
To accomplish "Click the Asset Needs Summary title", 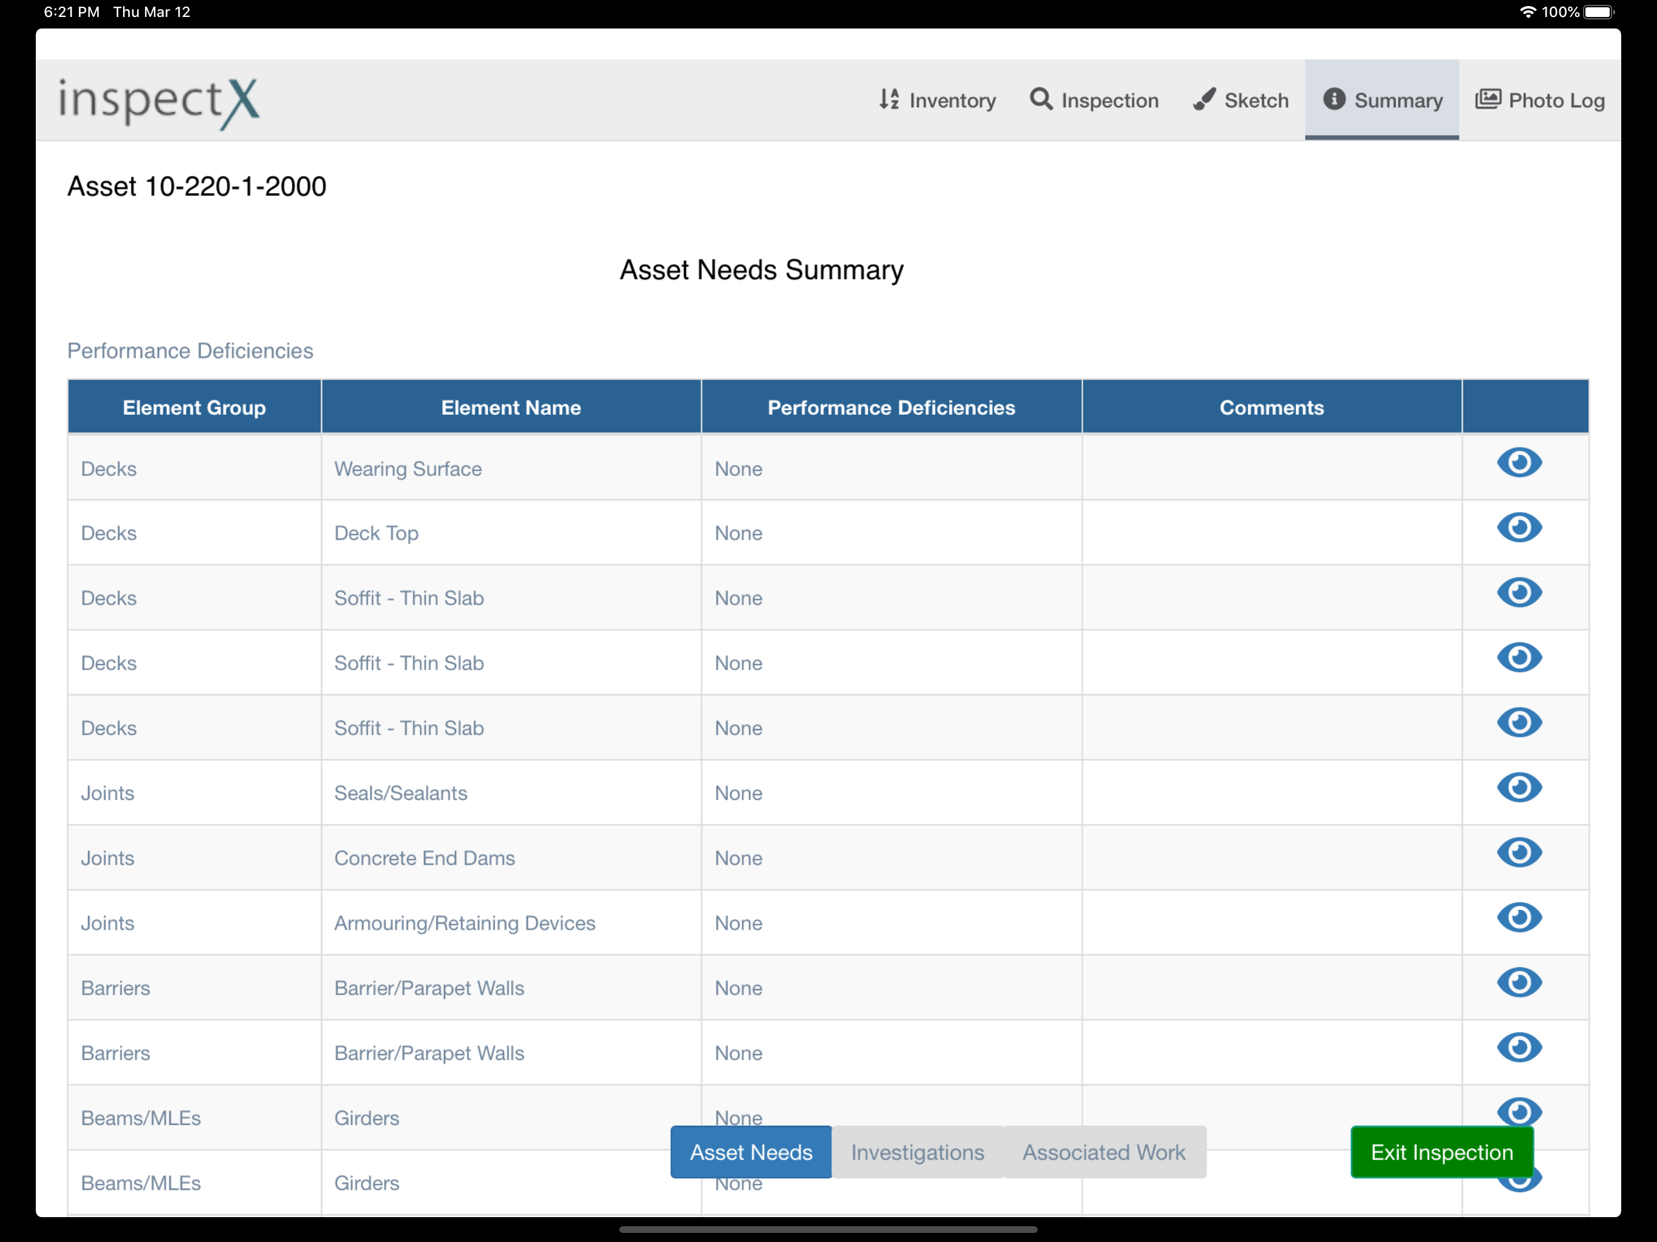I will tap(761, 270).
